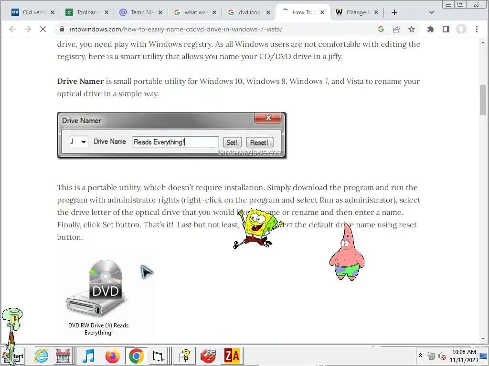Go back to the previous page

pos(12,29)
